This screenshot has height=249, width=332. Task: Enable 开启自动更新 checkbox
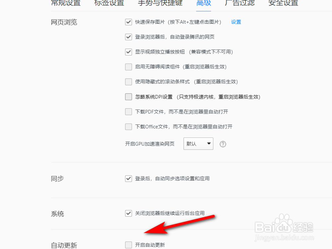pos(128,245)
